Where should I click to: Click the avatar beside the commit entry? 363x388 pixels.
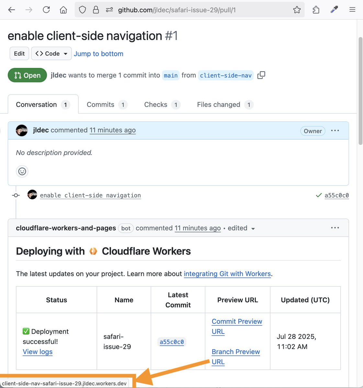coord(32,195)
